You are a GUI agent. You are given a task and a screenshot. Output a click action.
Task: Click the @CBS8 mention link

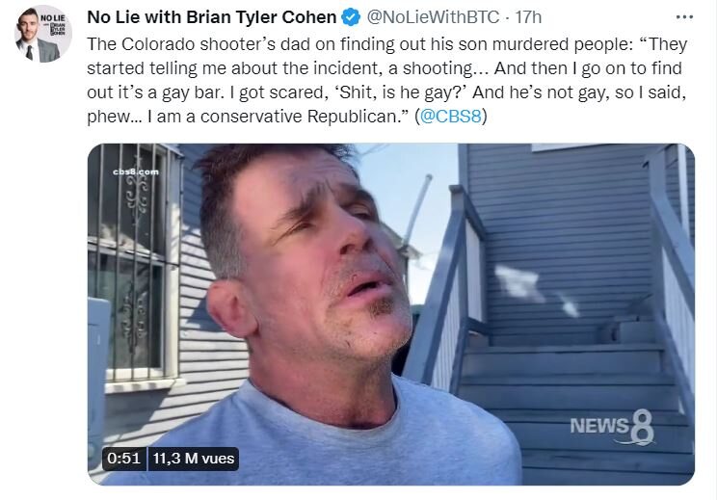(450, 116)
